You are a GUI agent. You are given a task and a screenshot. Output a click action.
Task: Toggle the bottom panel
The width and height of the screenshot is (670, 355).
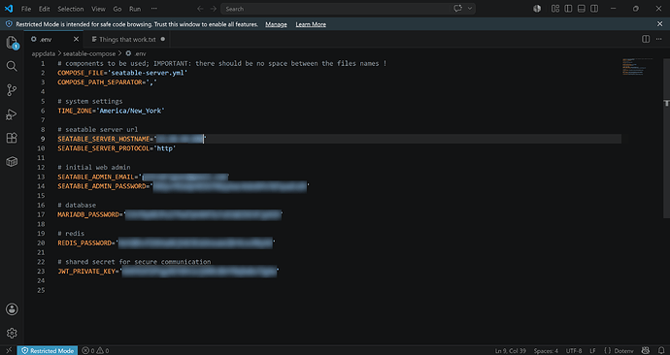point(581,9)
